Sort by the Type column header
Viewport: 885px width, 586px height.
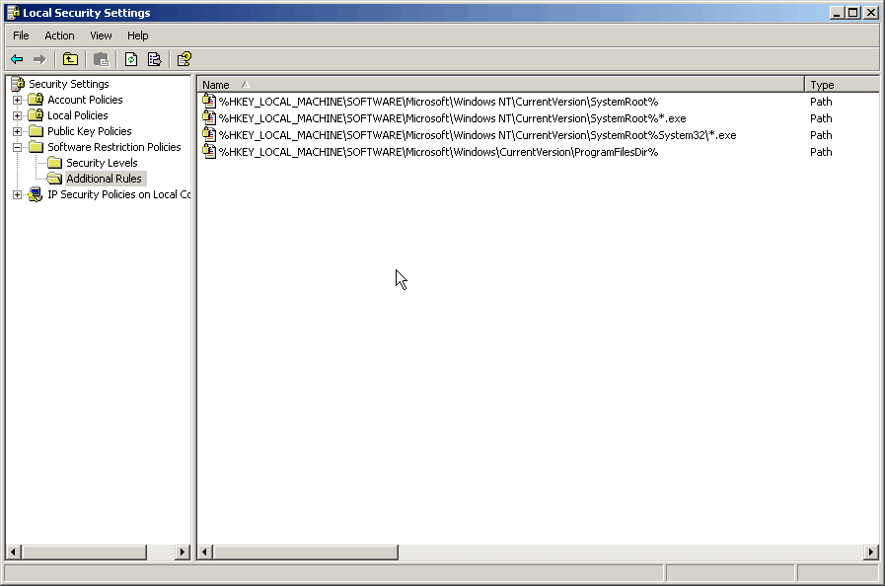point(843,85)
